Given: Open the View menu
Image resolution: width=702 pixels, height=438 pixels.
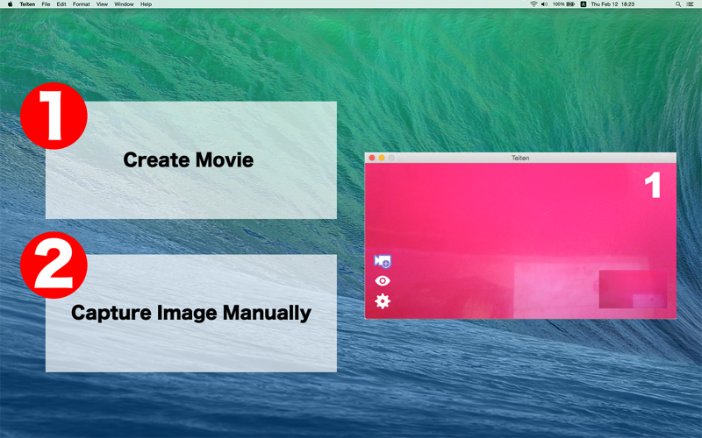Looking at the screenshot, I should tap(102, 4).
